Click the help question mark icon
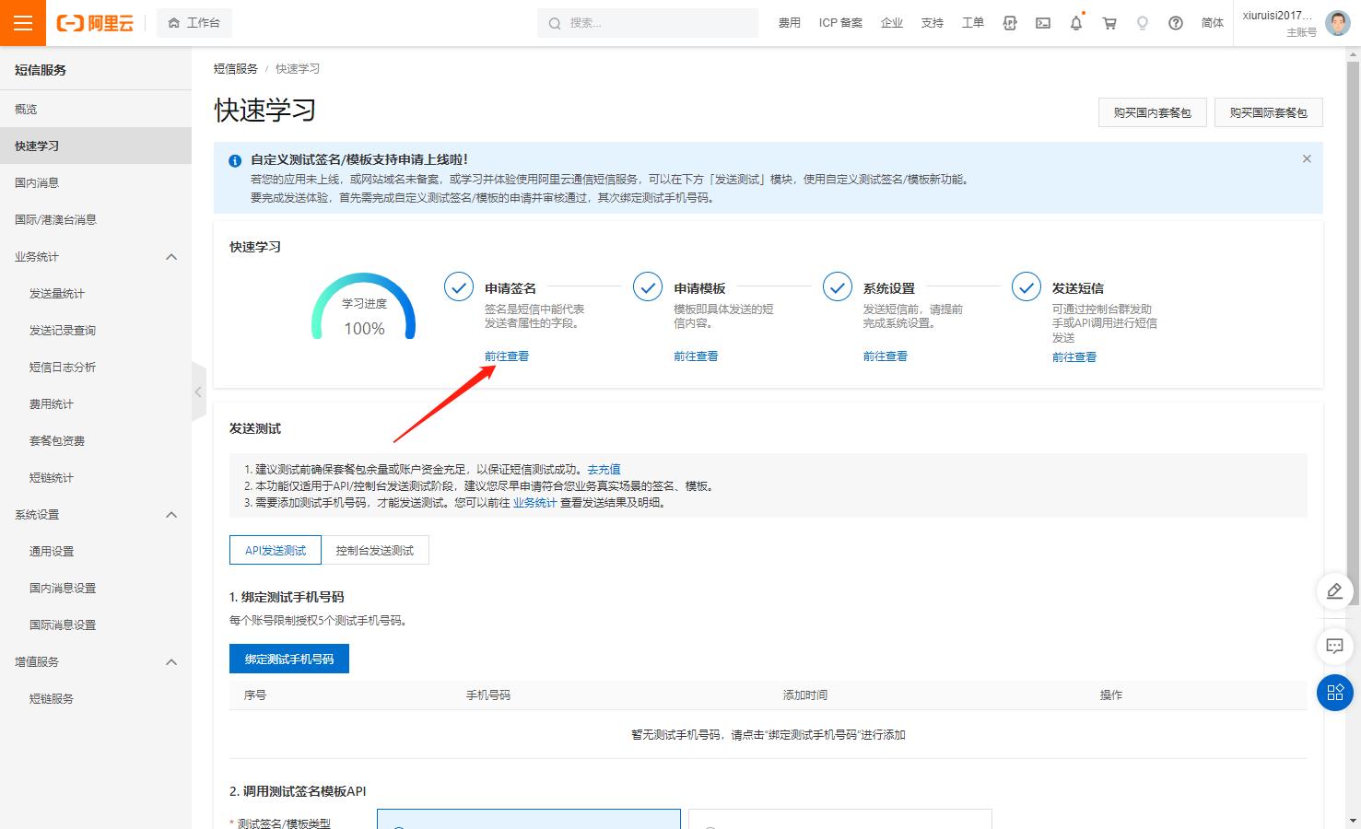 [x=1175, y=22]
